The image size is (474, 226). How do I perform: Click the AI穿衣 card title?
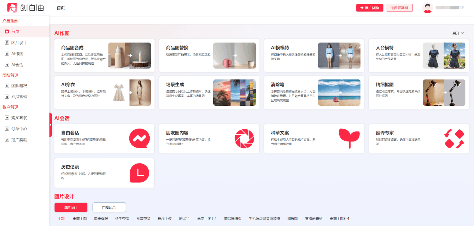coord(68,84)
